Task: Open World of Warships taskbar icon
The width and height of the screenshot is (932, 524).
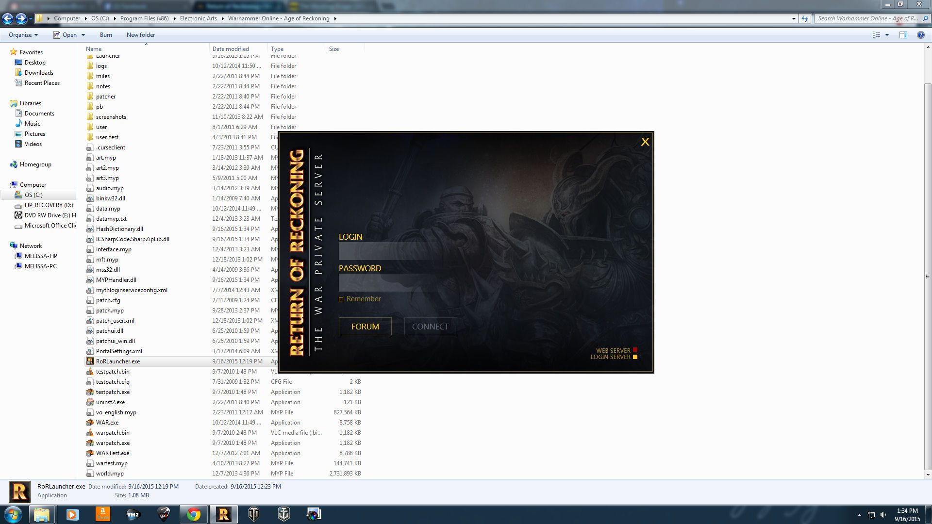Action: point(283,514)
